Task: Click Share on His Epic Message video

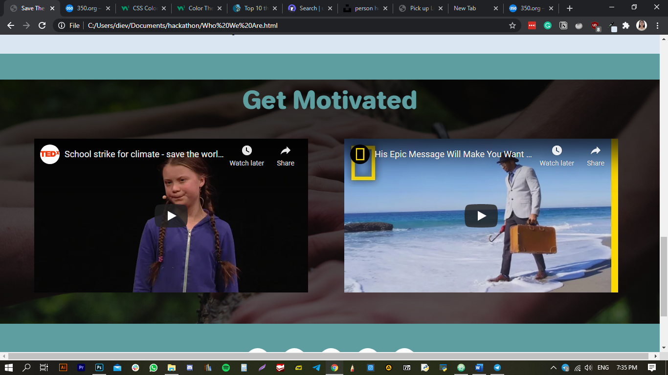Action: pos(596,156)
